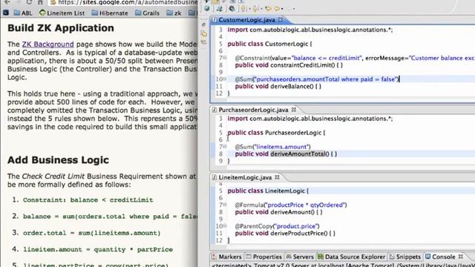The width and height of the screenshot is (475, 267).
Task: Click the forward navigation arrow in Eclipse toolbar
Action: pyautogui.click(x=277, y=8)
